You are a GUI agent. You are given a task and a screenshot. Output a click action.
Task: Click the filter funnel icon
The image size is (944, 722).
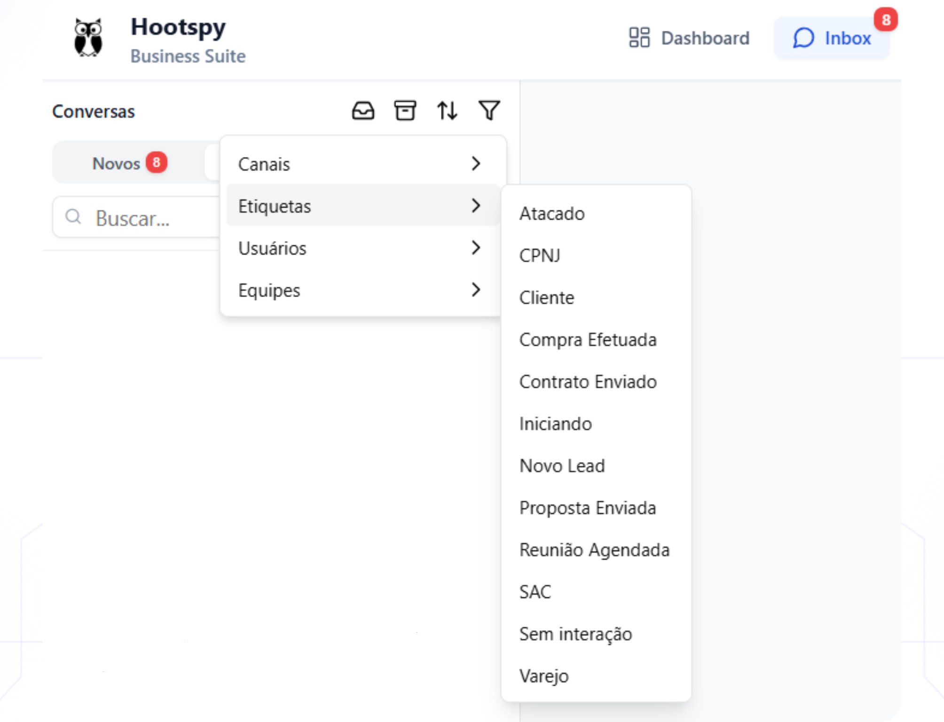click(489, 111)
